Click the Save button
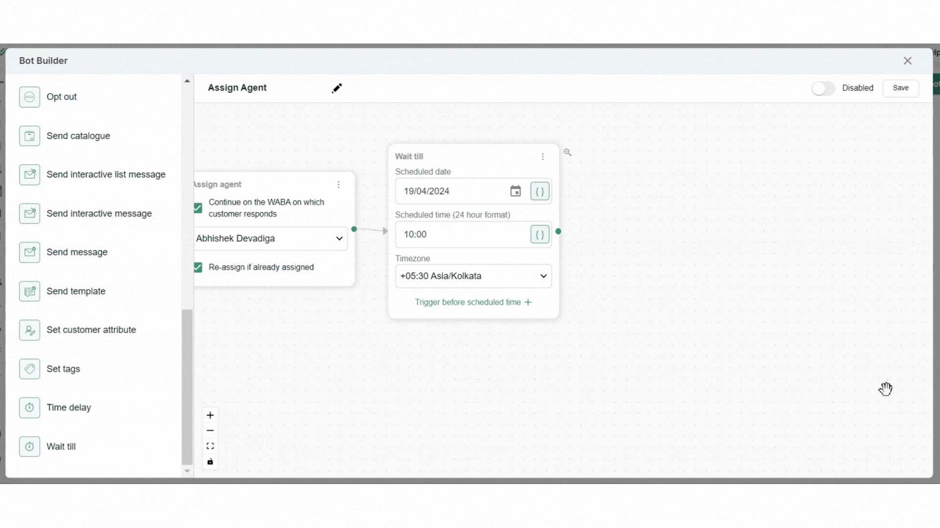This screenshot has height=528, width=940. point(900,88)
